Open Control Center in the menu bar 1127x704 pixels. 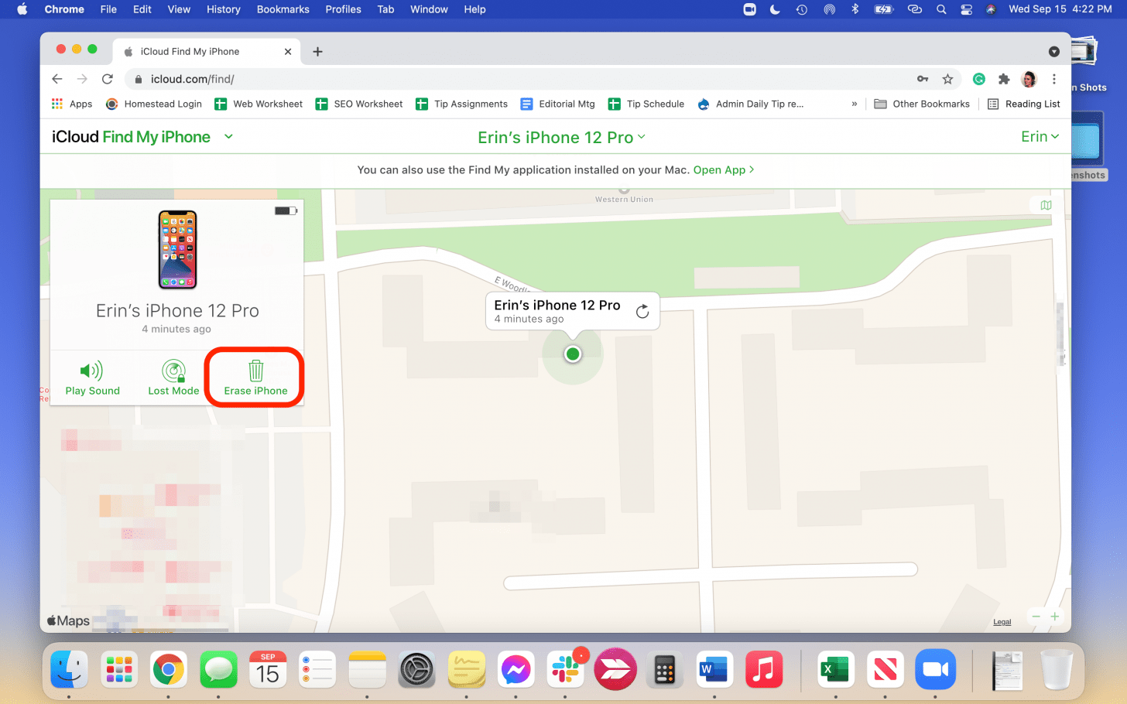pyautogui.click(x=966, y=9)
